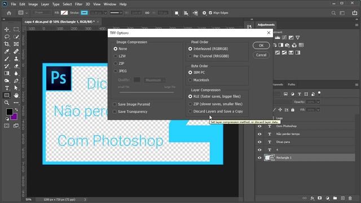Select the Pen tool
This screenshot has width=361, height=203.
tap(16, 81)
